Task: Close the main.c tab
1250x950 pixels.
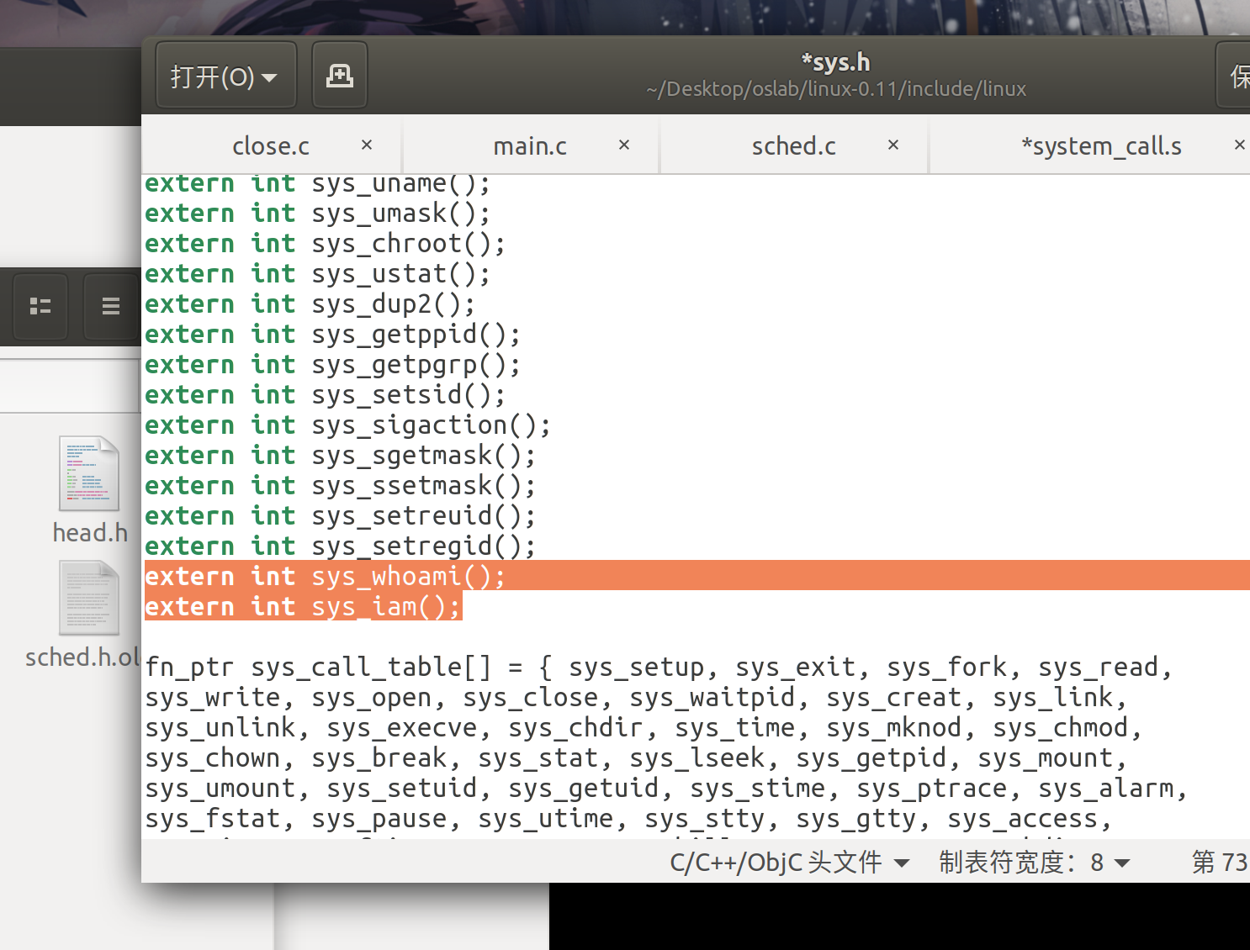Action: tap(624, 145)
